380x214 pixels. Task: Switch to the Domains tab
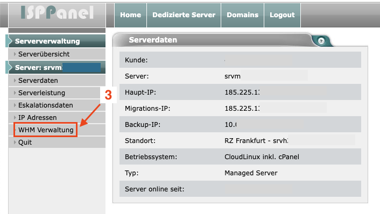click(243, 15)
